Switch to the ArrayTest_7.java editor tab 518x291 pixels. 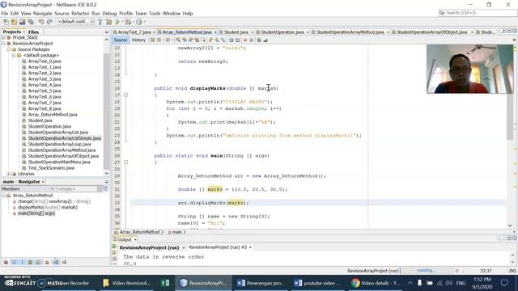134,32
